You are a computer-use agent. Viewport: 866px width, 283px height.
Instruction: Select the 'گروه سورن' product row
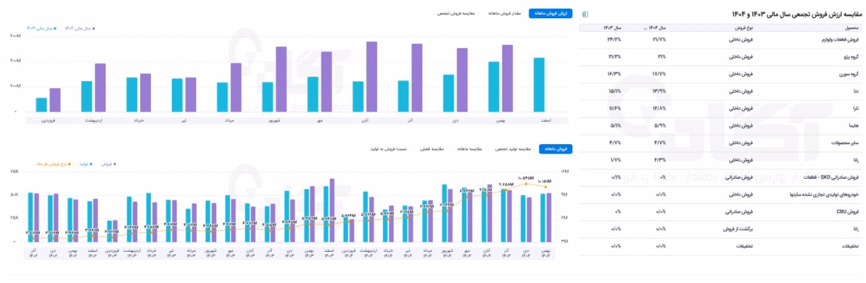pyautogui.click(x=721, y=74)
